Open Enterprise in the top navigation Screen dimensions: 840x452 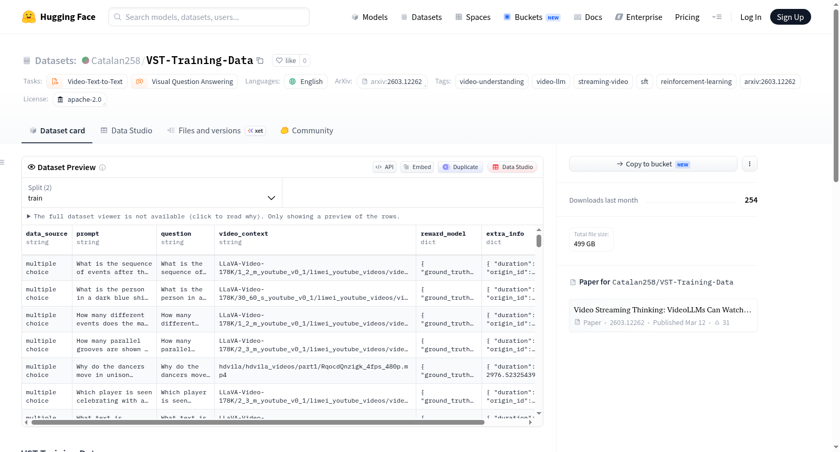coord(638,17)
